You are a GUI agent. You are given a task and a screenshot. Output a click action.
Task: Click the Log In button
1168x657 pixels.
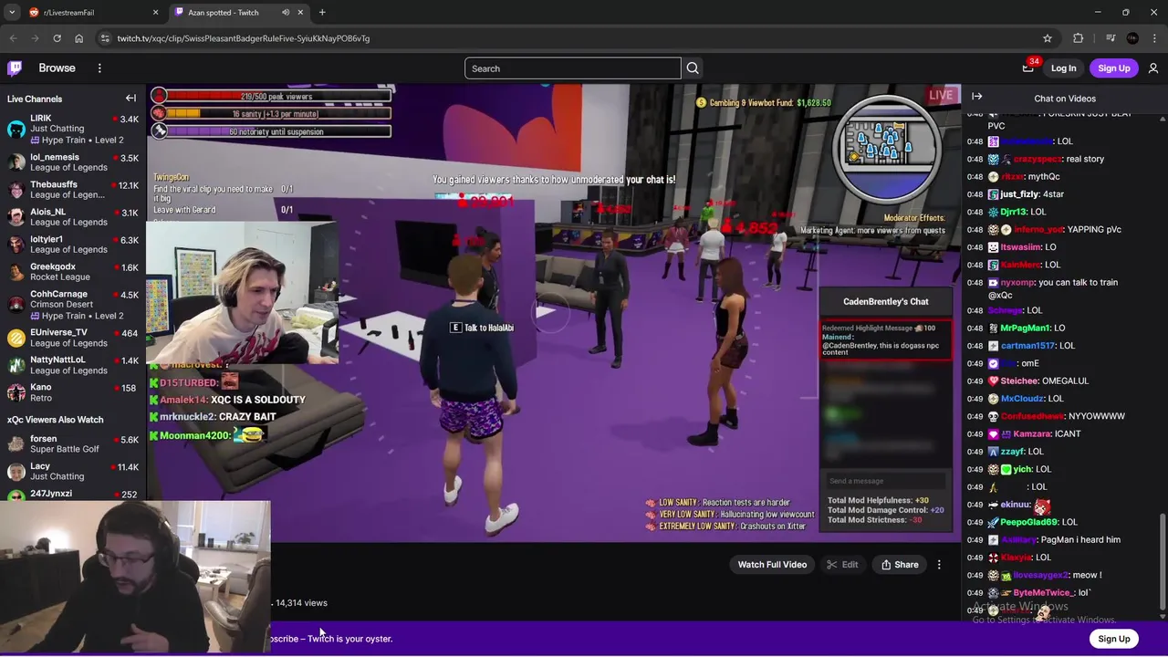point(1063,68)
